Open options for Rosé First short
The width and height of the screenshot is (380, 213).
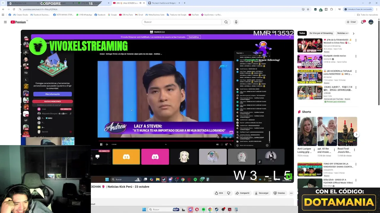tap(354, 150)
